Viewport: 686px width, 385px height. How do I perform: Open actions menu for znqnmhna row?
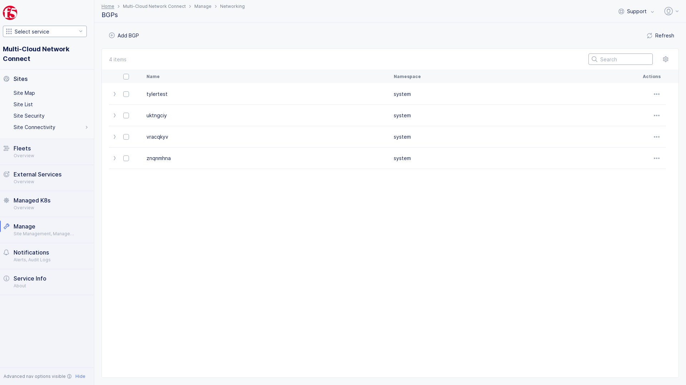657,158
